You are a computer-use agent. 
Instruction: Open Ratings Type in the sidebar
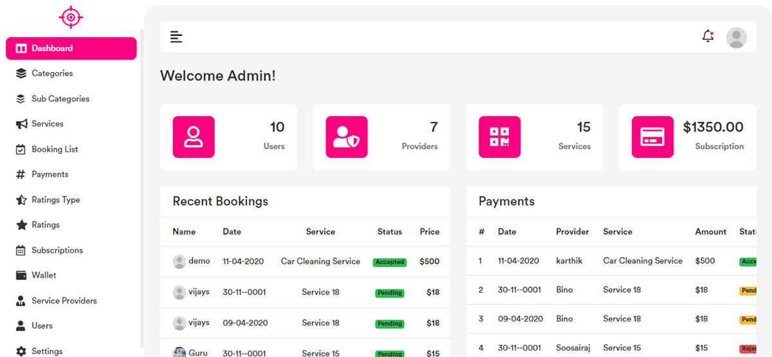tap(56, 200)
